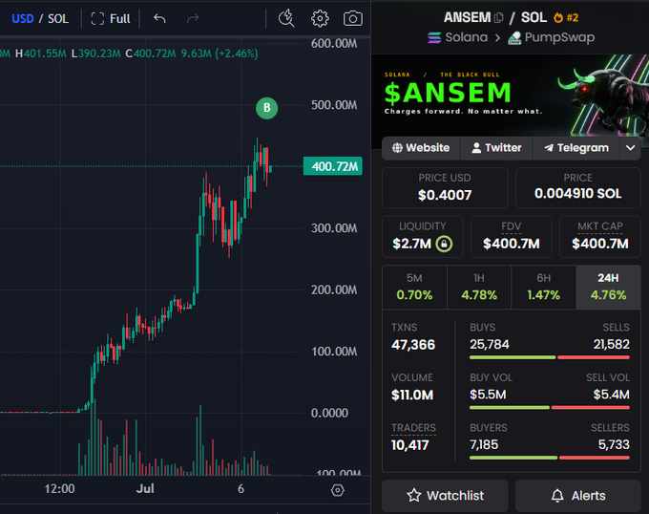Undo the last chart action
The image size is (649, 514).
click(159, 19)
